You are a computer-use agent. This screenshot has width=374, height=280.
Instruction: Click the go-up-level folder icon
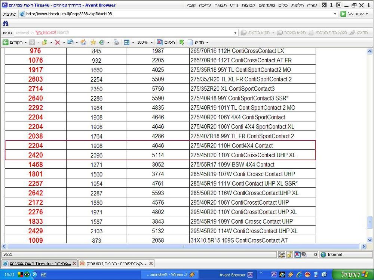coord(45,43)
